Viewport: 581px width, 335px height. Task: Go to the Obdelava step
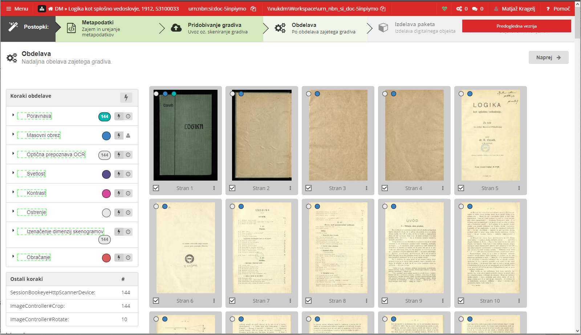[x=316, y=28]
